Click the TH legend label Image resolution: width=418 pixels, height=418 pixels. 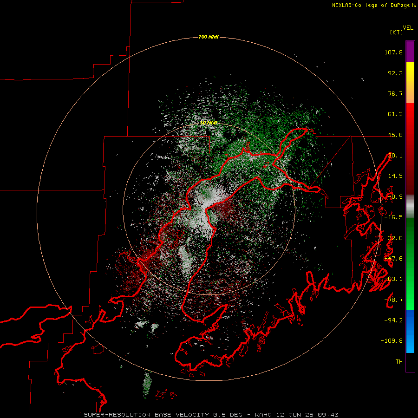pos(399,362)
